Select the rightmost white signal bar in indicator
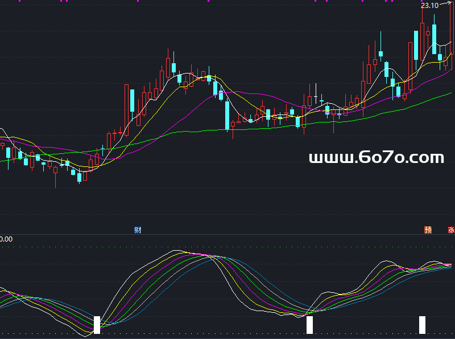The height and width of the screenshot is (339, 455). click(422, 325)
